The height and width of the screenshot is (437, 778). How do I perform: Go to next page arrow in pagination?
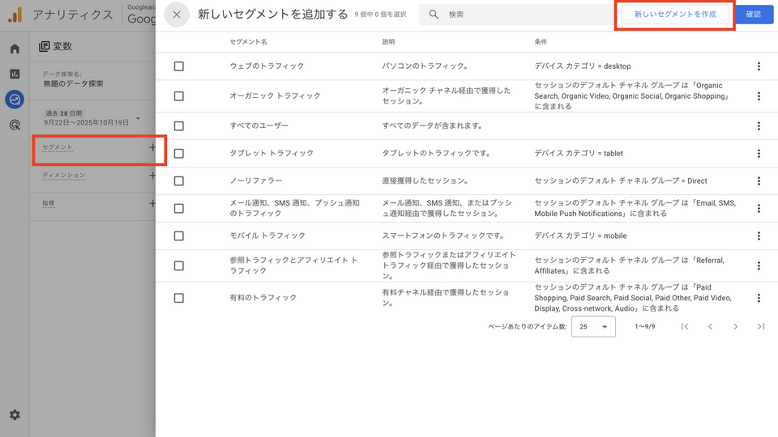735,327
